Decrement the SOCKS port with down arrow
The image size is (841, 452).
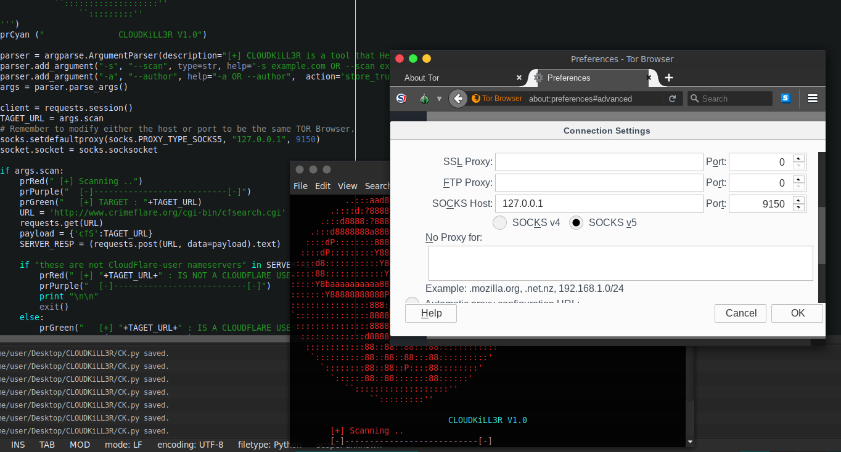pyautogui.click(x=799, y=208)
